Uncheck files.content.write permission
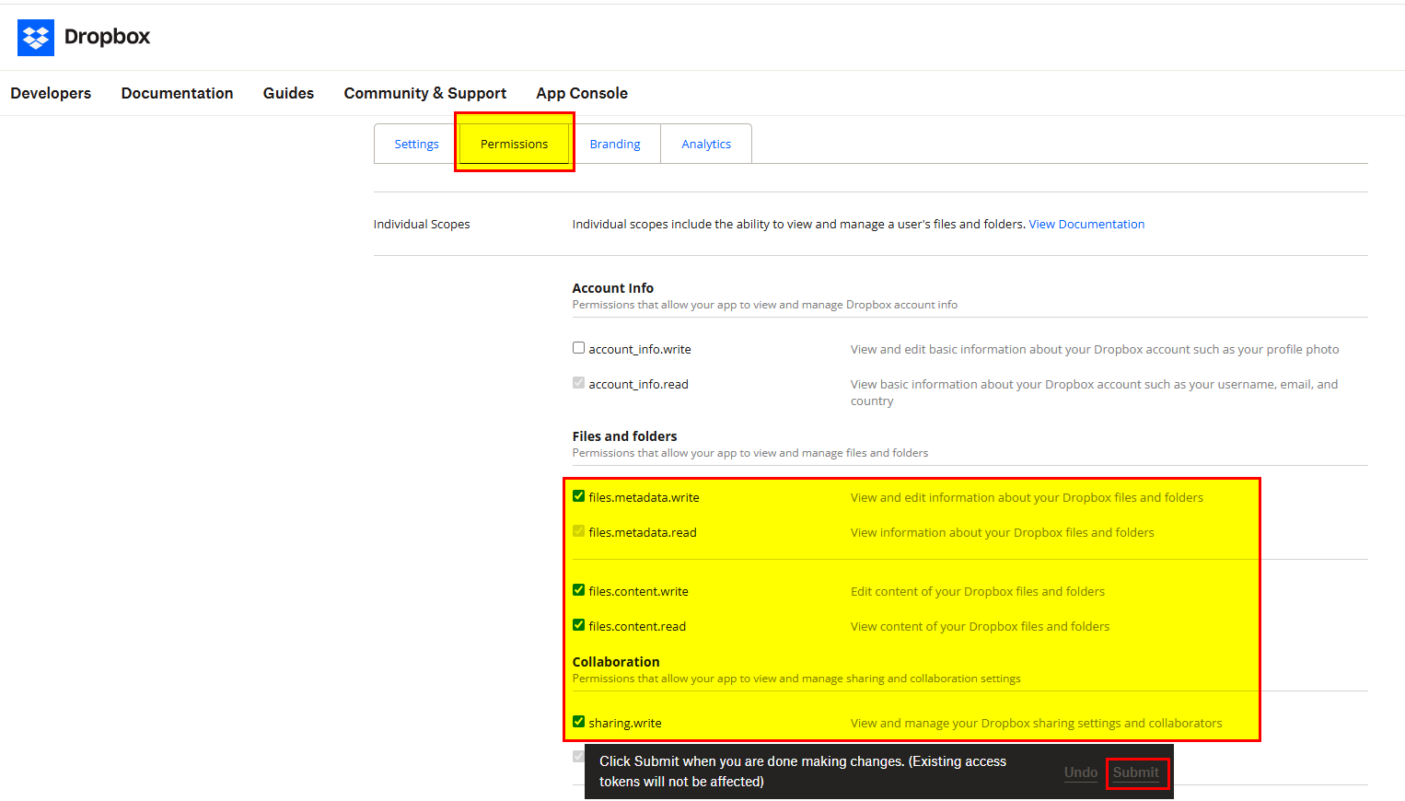This screenshot has height=801, width=1405. 578,590
